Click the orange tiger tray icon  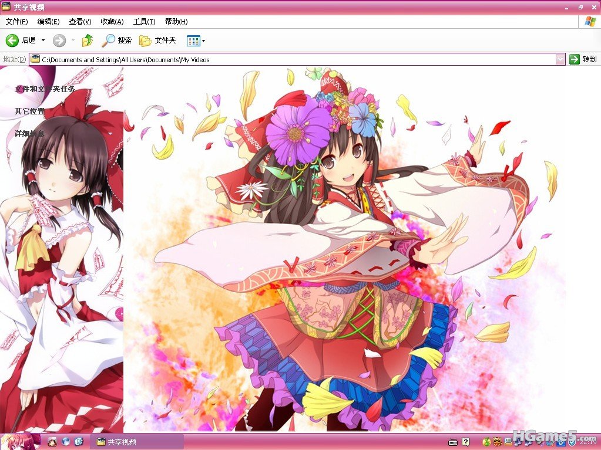coord(498,442)
